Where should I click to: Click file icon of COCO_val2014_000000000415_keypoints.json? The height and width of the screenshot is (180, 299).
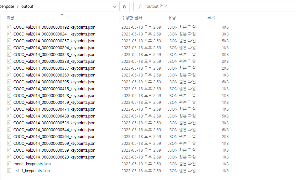[x=9, y=89]
